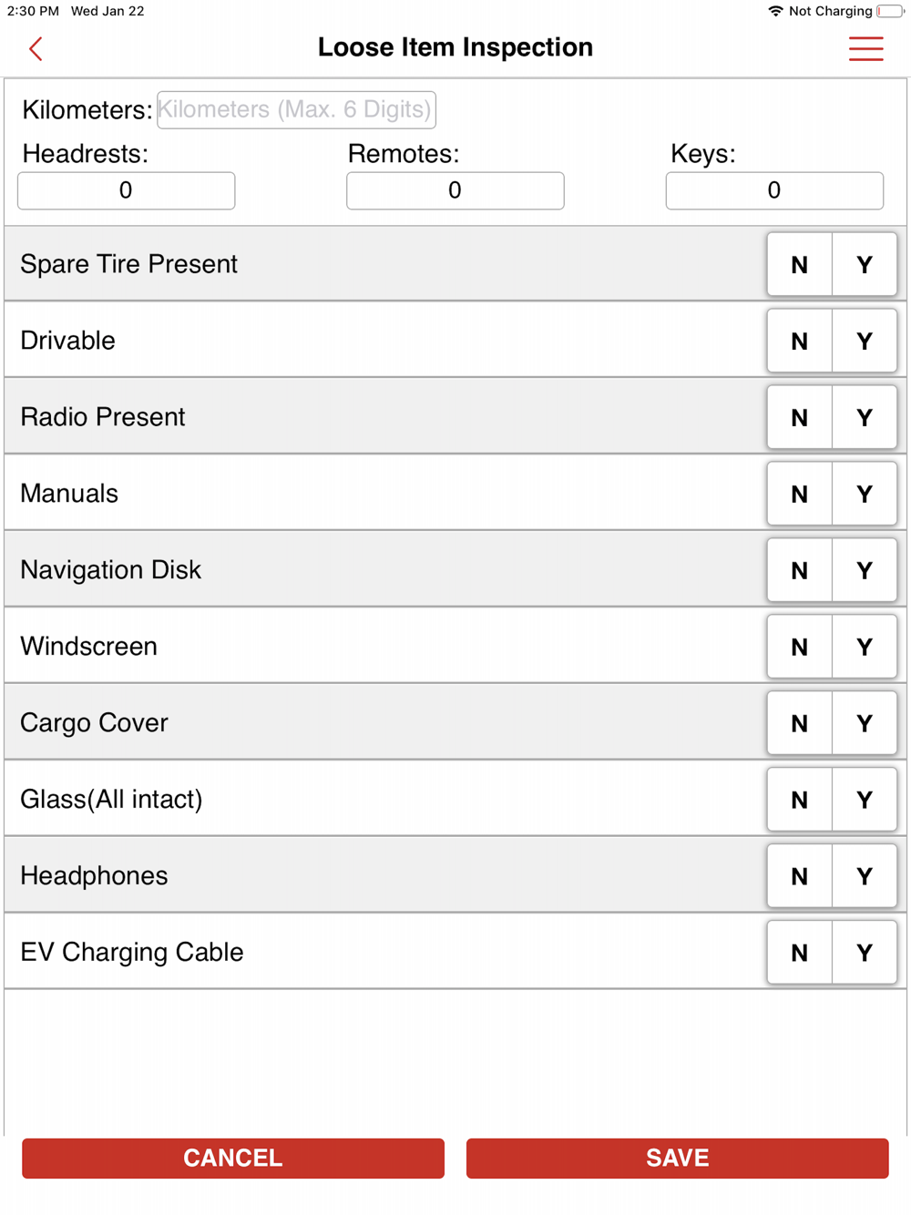Select N for Drivable
Image resolution: width=911 pixels, height=1215 pixels.
tap(799, 342)
